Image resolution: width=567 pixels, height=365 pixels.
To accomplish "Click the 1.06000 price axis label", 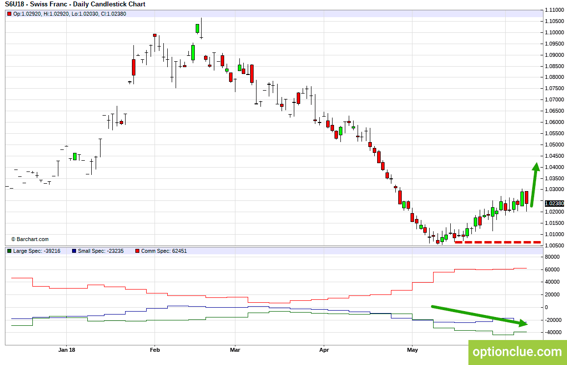I will click(x=554, y=122).
